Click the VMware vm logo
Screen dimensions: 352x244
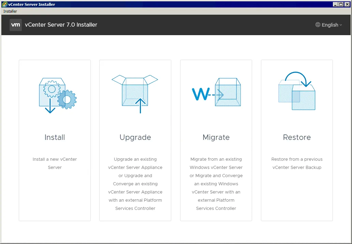[16, 25]
